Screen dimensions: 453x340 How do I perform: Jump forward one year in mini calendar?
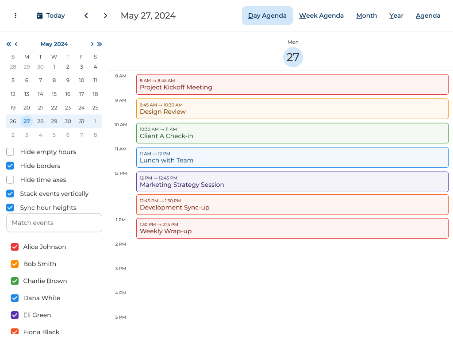click(100, 44)
